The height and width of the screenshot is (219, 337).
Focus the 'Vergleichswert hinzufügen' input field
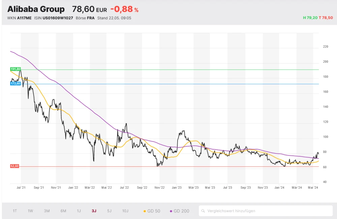coord(266,211)
